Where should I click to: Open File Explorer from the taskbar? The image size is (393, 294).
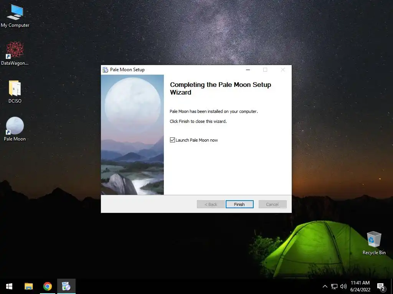point(28,286)
